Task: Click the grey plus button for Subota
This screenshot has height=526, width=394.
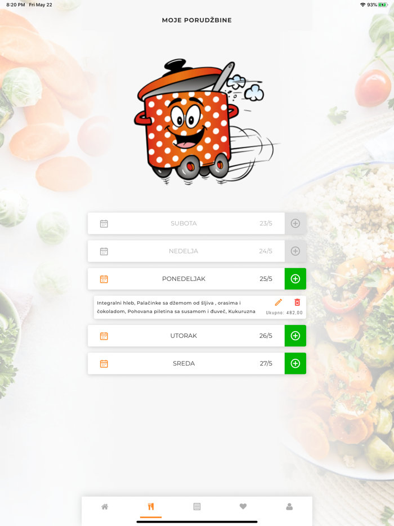Action: pos(295,224)
